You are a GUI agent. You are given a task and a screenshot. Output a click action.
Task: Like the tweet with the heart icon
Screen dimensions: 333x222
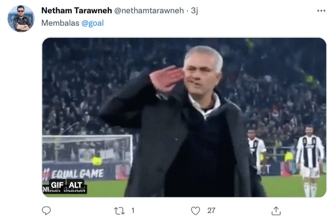pos(196,211)
